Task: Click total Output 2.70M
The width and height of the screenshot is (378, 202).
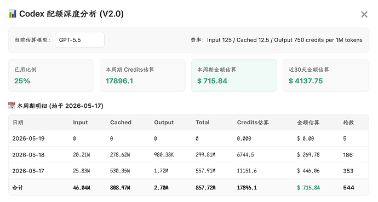Action: (161, 188)
